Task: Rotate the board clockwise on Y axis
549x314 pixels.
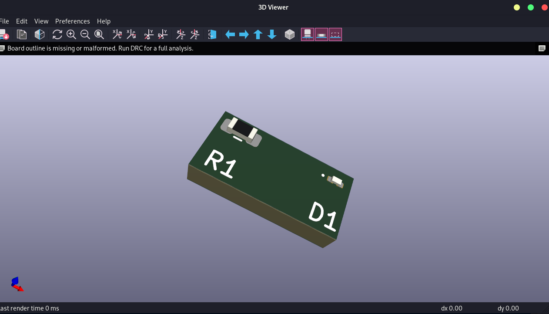Action: 148,34
